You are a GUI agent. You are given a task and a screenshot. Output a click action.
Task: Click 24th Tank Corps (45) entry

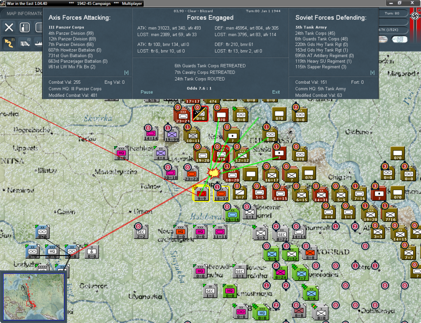(x=315, y=33)
